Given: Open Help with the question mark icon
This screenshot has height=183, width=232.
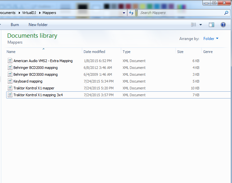Looking at the screenshot, I should click(x=223, y=25).
